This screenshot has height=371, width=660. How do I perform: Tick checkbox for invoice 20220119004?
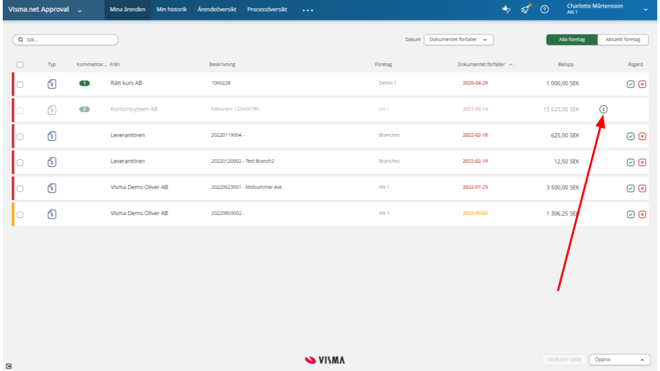click(x=20, y=137)
